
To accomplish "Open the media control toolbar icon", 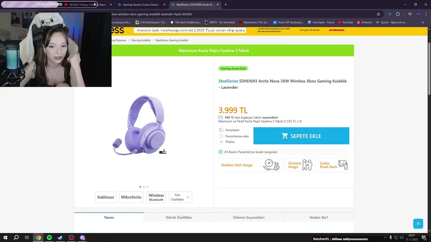I will click(x=410, y=14).
